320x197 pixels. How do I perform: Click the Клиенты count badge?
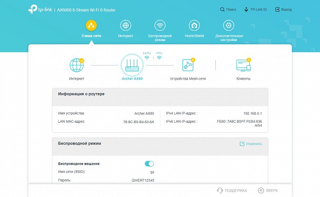249,60
